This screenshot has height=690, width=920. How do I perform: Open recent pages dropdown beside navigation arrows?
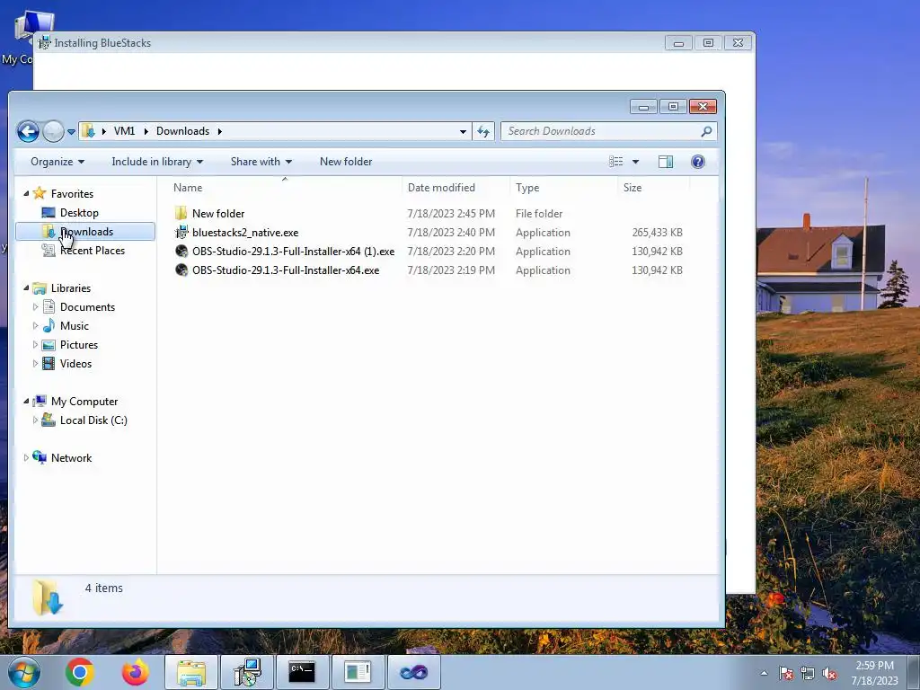click(71, 132)
